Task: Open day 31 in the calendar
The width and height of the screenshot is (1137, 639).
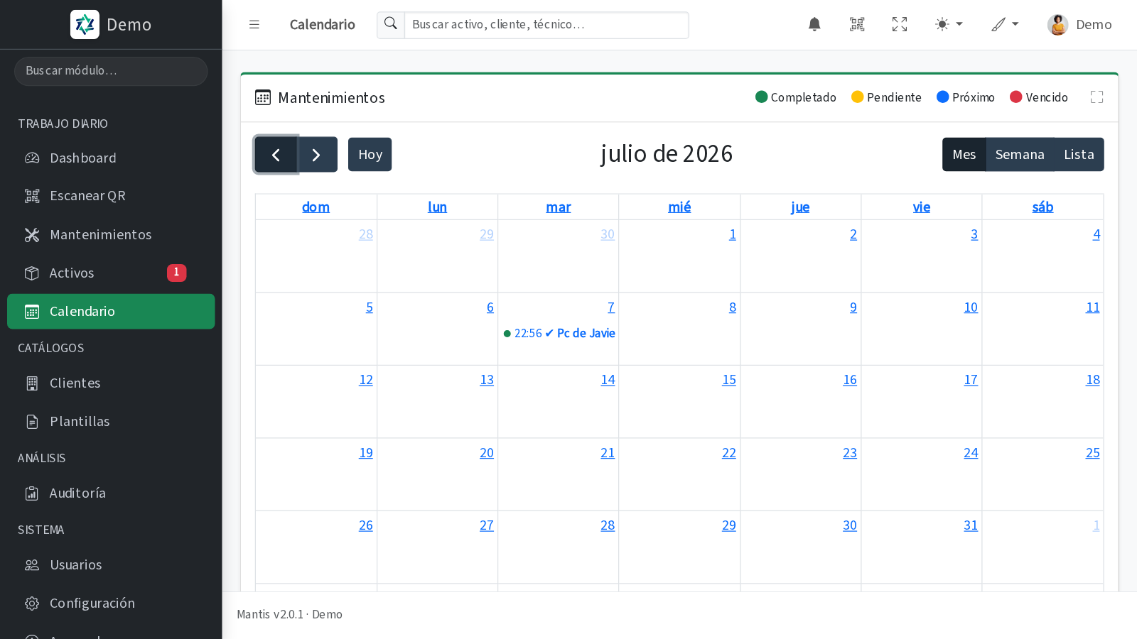Action: 971,525
